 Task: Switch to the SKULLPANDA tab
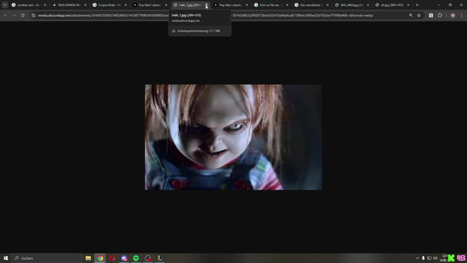pos(69,5)
